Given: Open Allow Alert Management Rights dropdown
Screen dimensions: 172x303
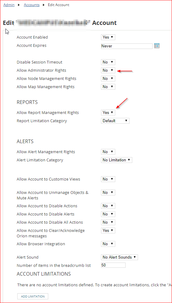Looking at the screenshot, I should coord(108,152).
